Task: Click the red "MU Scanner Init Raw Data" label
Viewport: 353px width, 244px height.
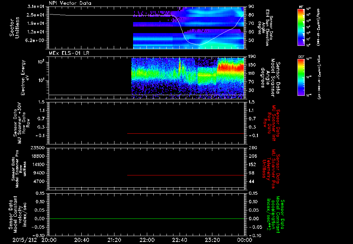Action: [272, 123]
